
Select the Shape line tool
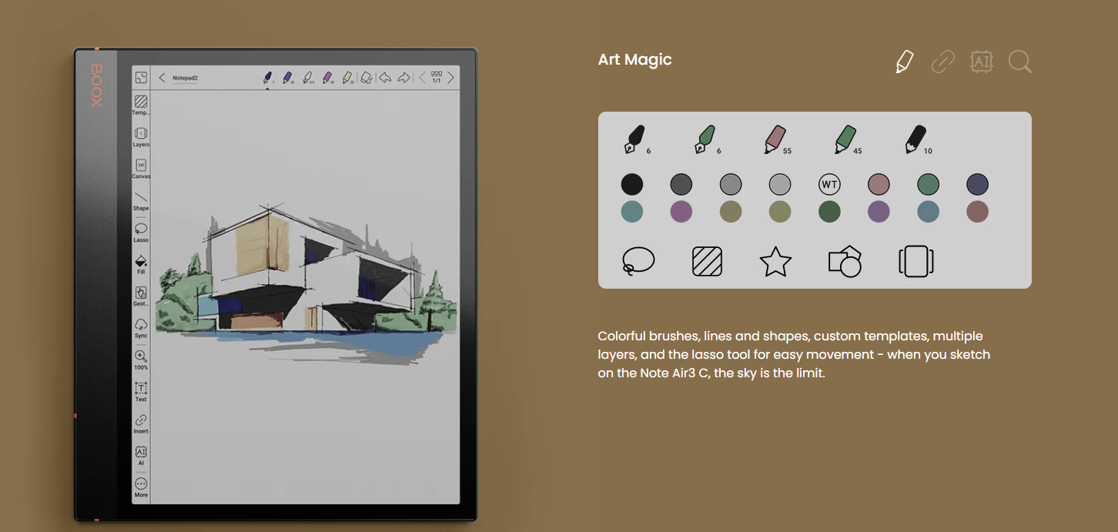141,198
